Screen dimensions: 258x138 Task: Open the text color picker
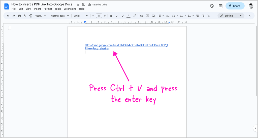click(x=128, y=16)
